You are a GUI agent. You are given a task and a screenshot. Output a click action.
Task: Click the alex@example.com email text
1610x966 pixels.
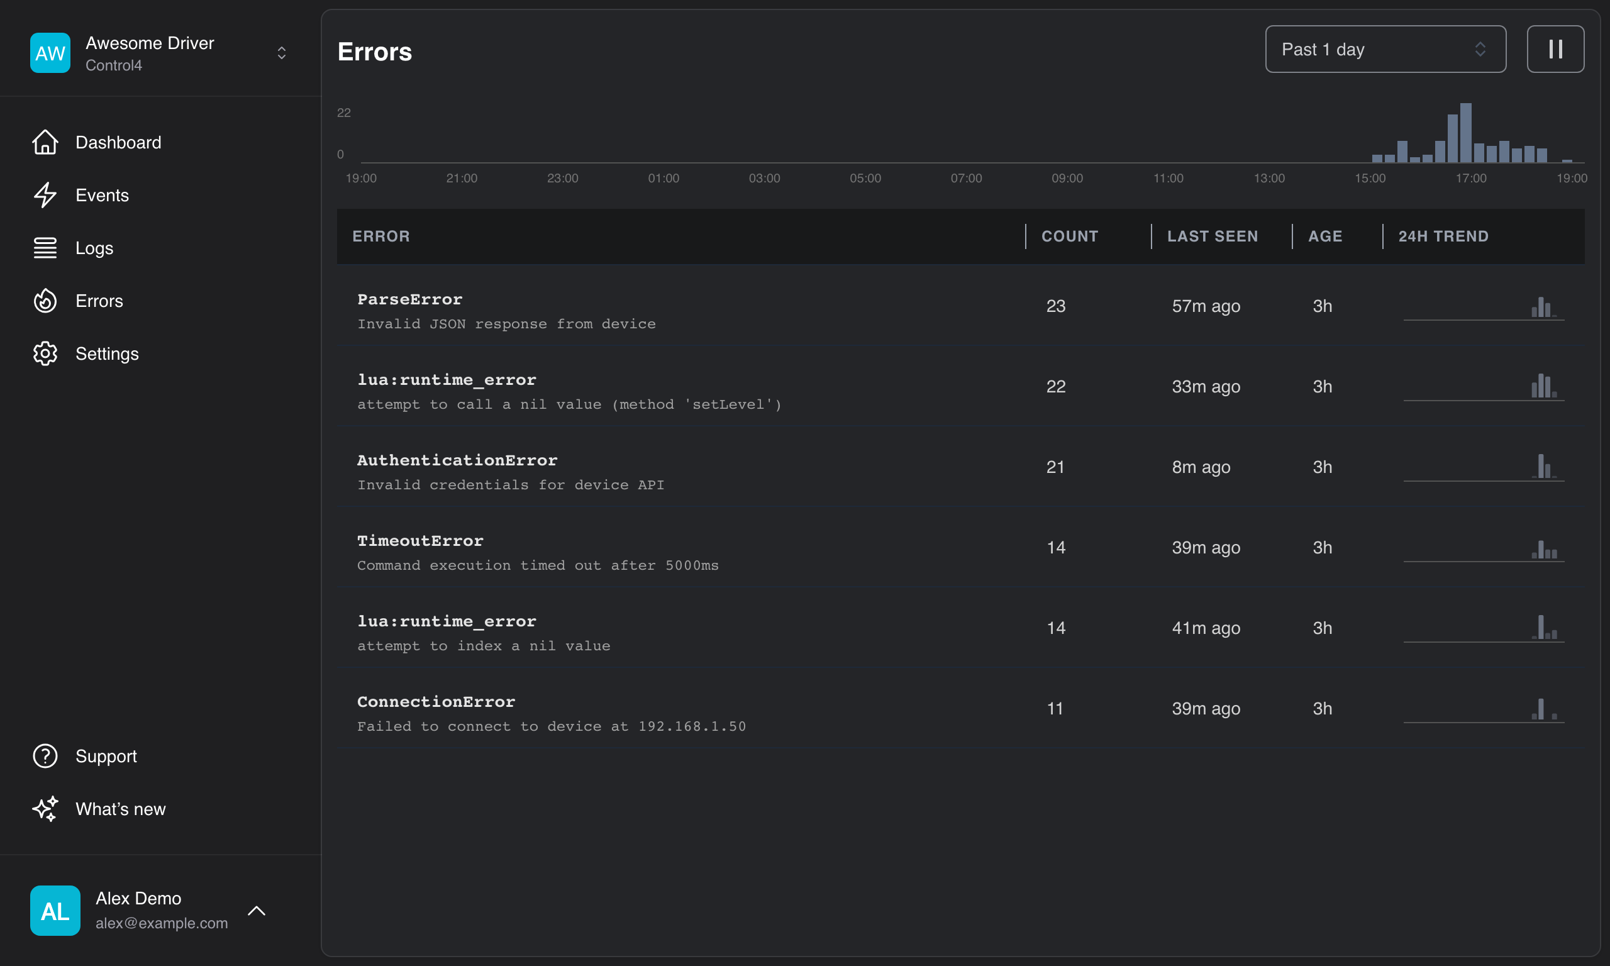(162, 923)
